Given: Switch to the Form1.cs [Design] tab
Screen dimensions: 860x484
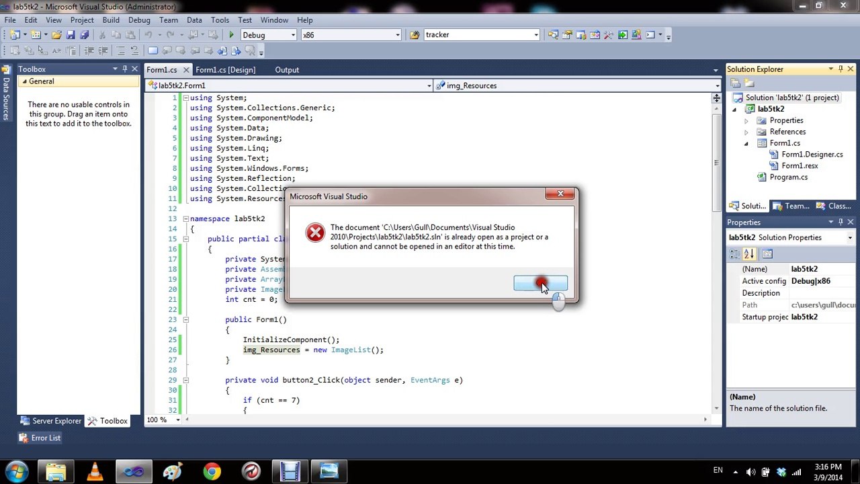Looking at the screenshot, I should point(225,70).
